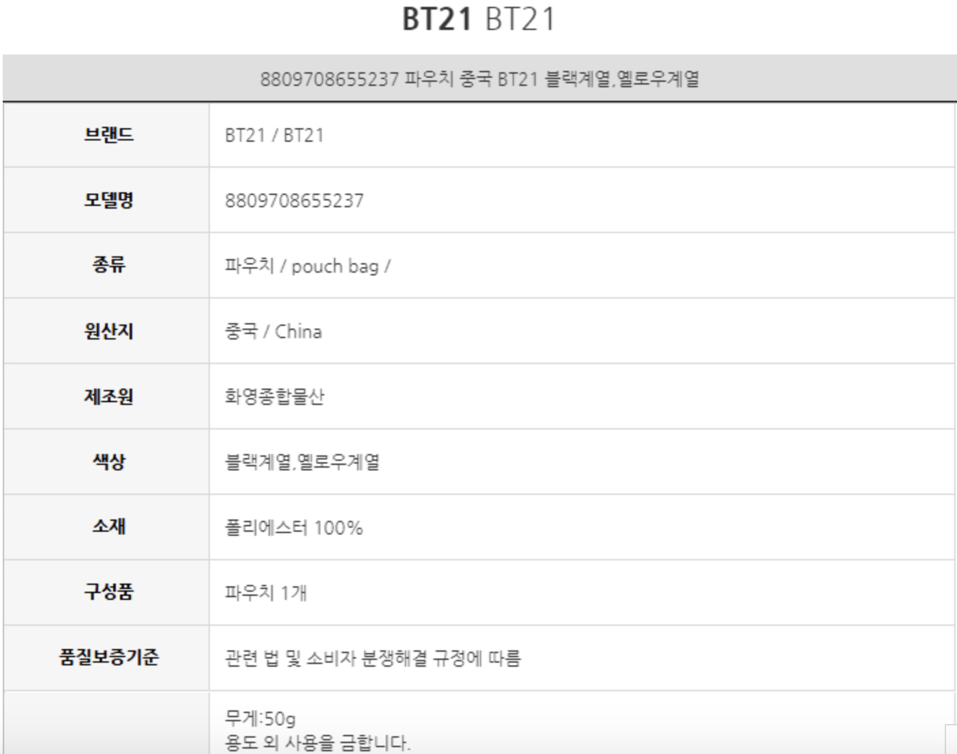Viewport: 957px width, 754px height.
Task: Click the manufacturer name 화영종합물산
Action: 275,396
